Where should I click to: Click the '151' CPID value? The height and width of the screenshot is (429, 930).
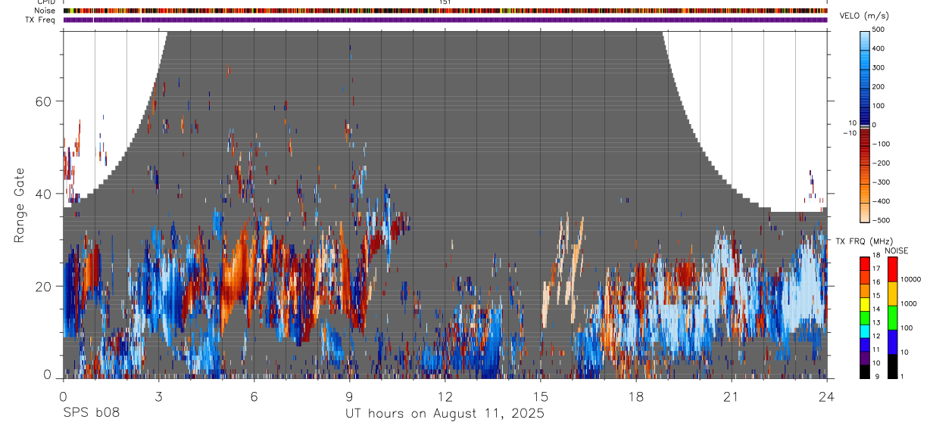click(x=445, y=2)
